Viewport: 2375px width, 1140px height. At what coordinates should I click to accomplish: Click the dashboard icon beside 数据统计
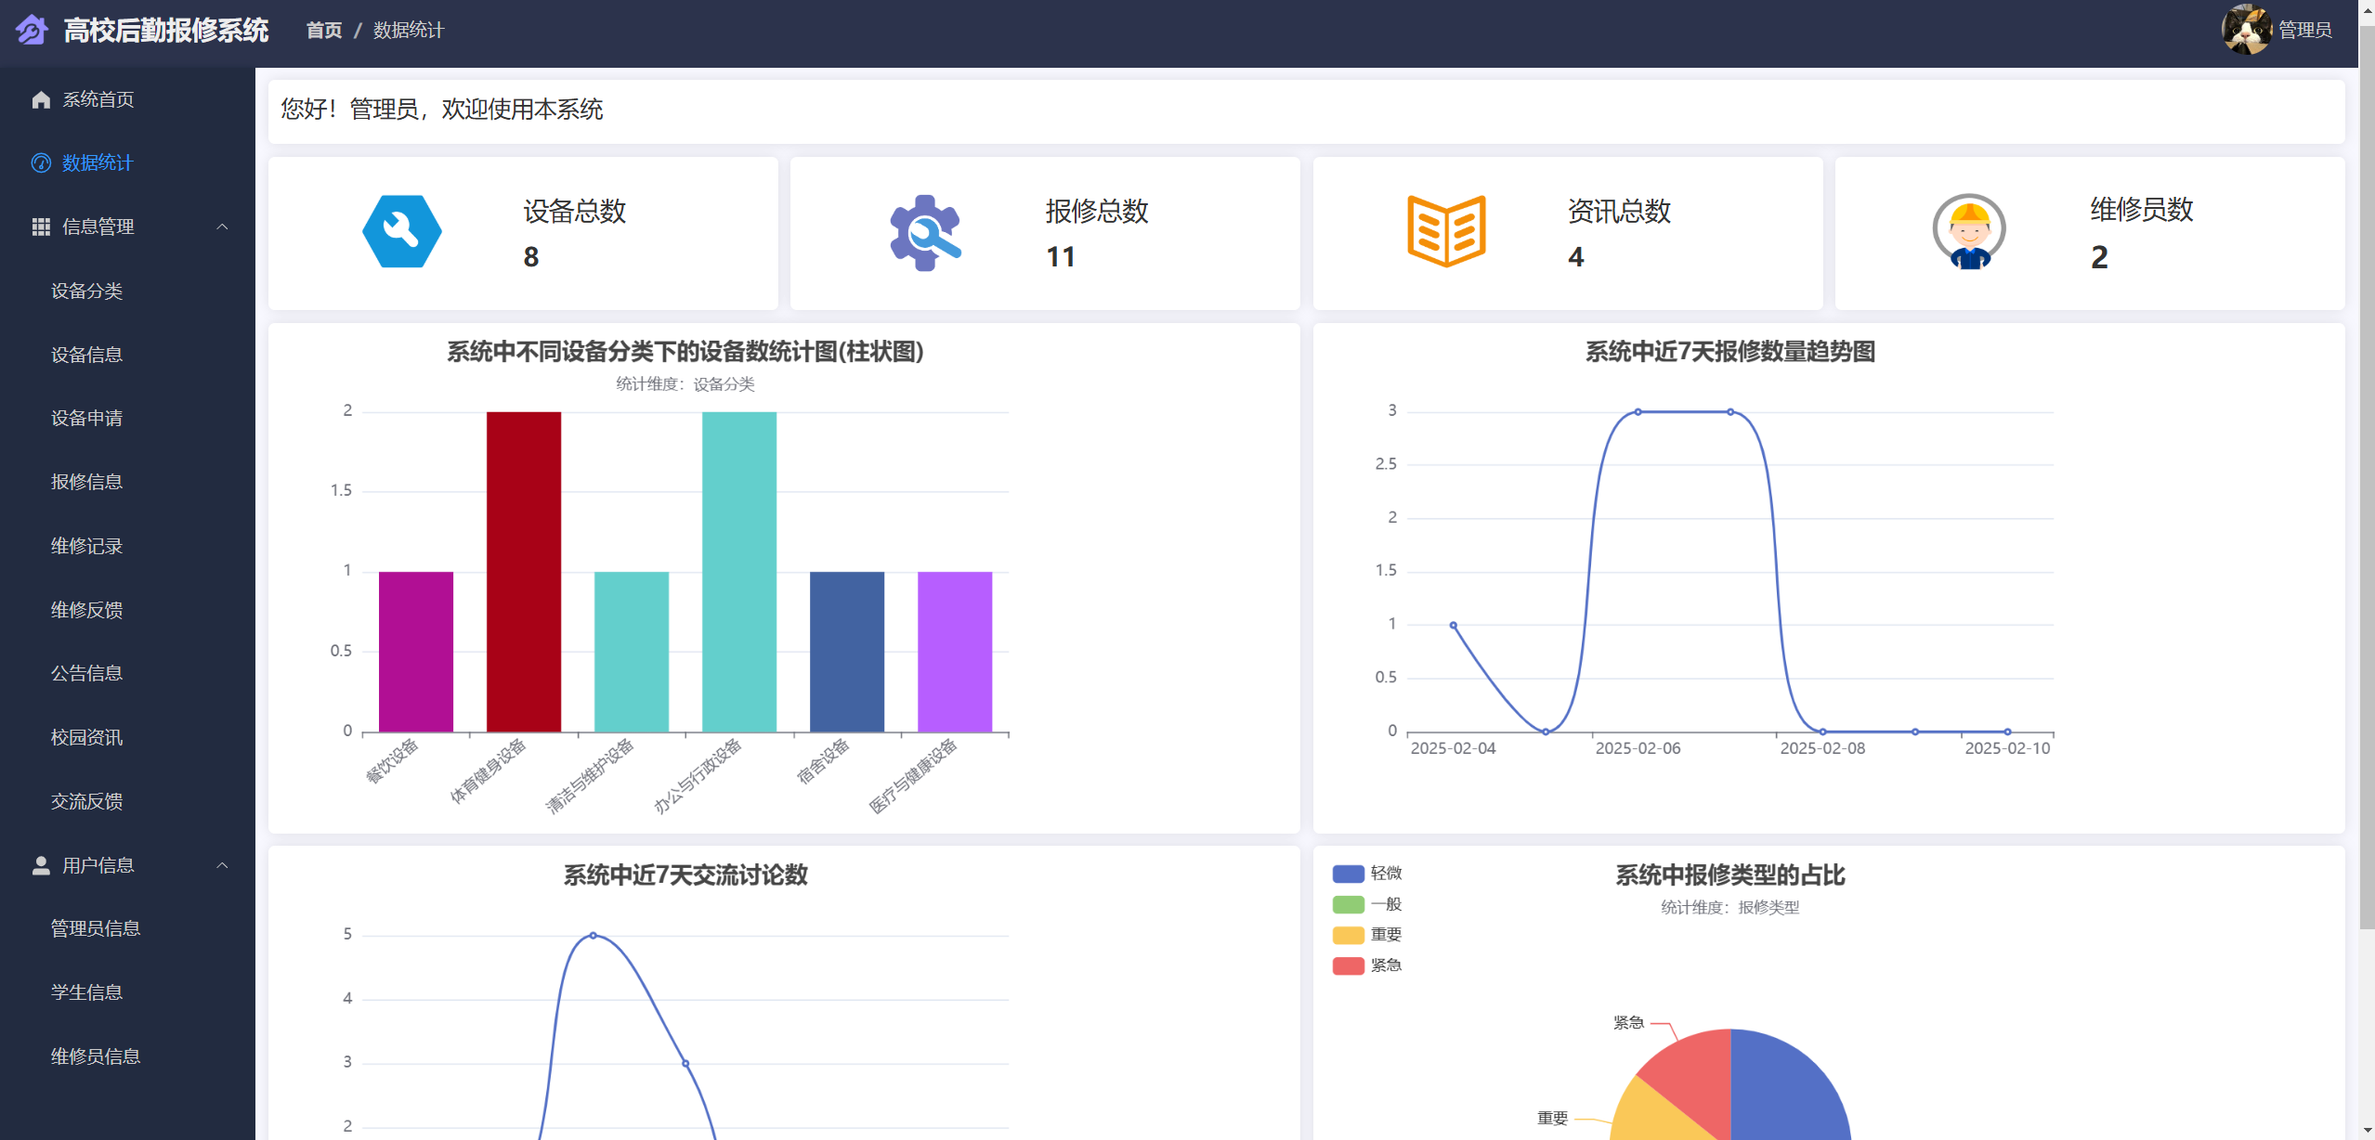click(x=41, y=163)
